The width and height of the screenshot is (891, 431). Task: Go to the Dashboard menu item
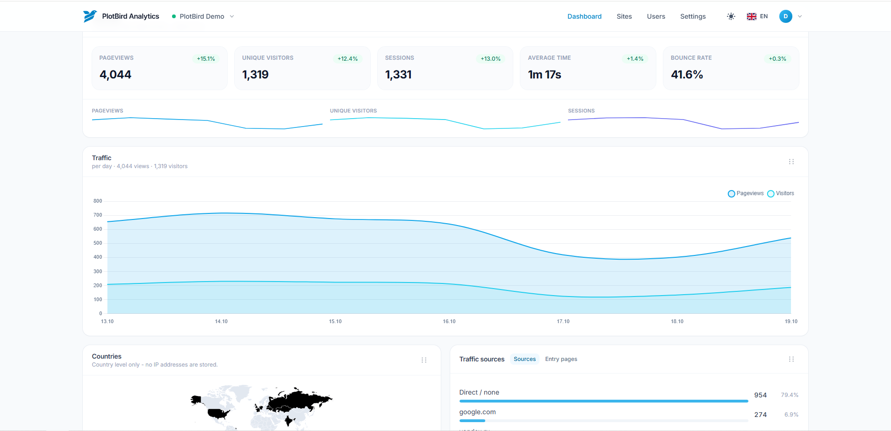pyautogui.click(x=584, y=16)
